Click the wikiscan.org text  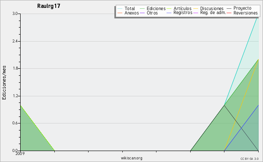click(x=131, y=158)
